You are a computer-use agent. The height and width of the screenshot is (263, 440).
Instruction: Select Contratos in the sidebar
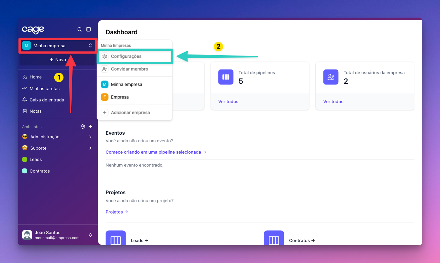point(40,171)
